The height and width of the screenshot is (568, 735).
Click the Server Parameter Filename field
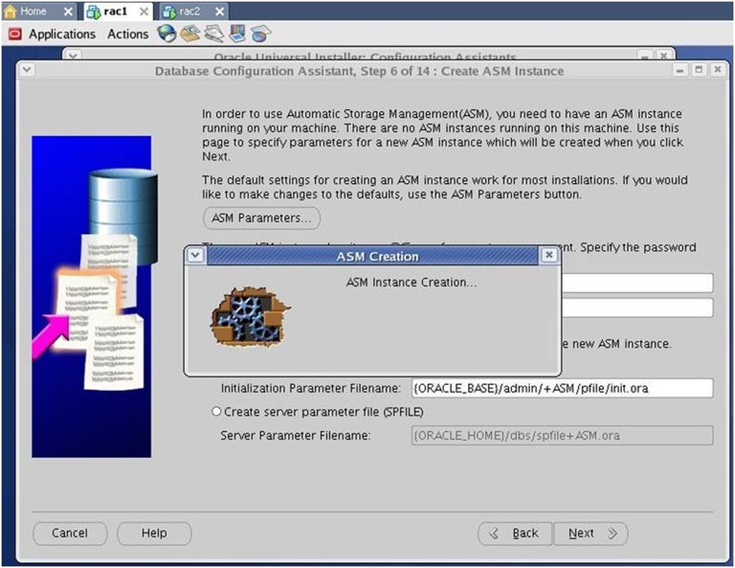562,435
